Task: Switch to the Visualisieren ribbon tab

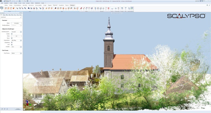Action: [x=61, y=5]
